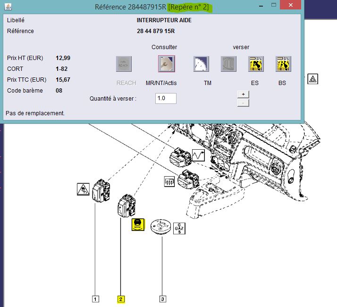Add part to the ES basket icon

tap(256, 64)
